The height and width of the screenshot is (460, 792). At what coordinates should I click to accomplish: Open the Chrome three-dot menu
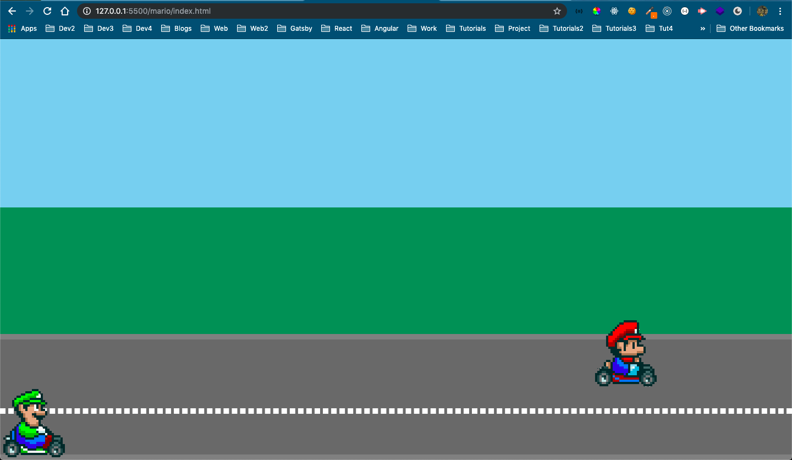pos(780,11)
